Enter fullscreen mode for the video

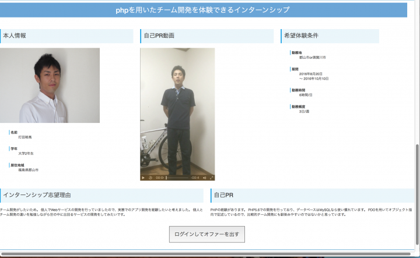tap(212, 178)
